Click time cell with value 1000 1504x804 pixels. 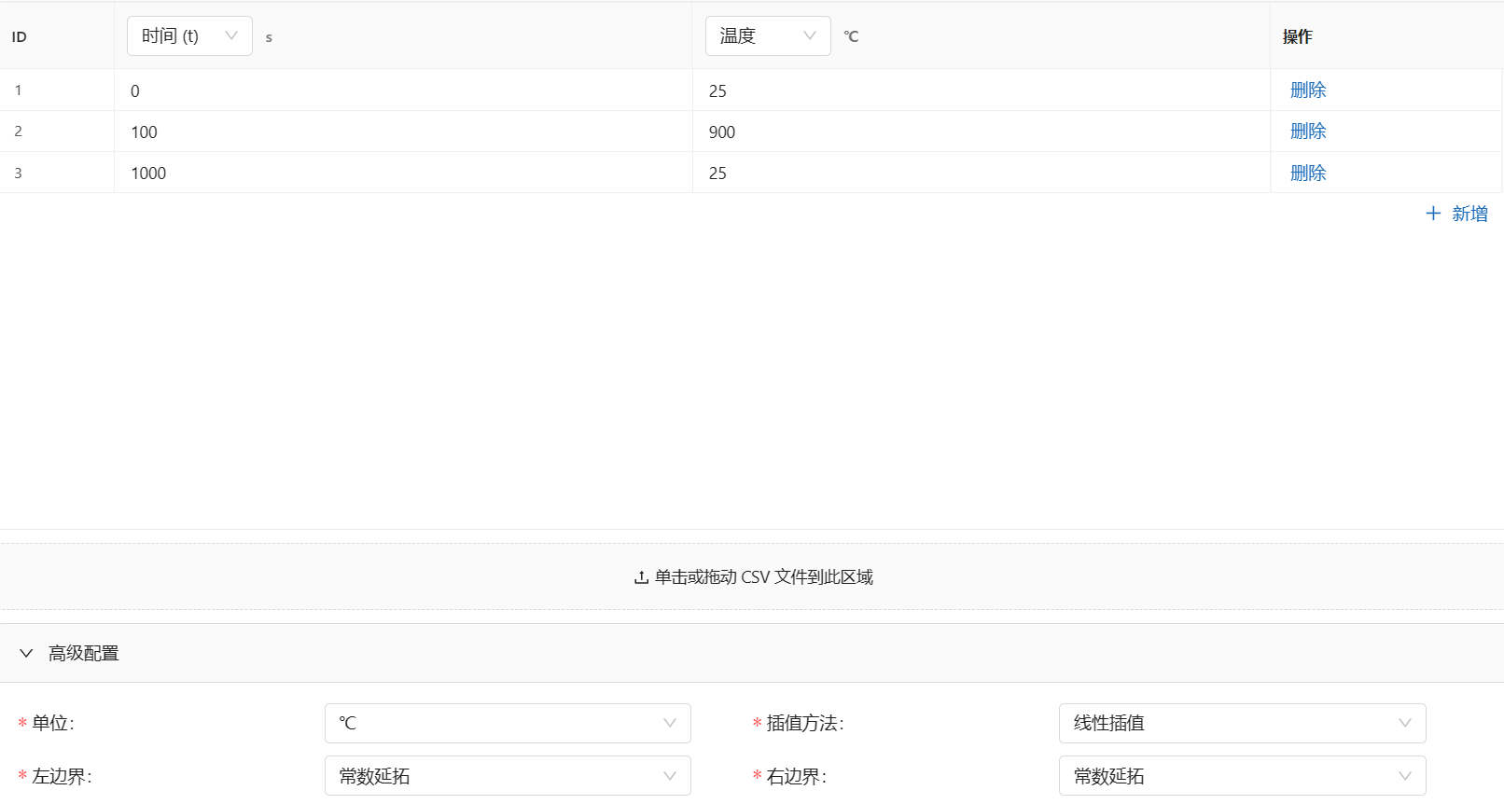[x=403, y=173]
